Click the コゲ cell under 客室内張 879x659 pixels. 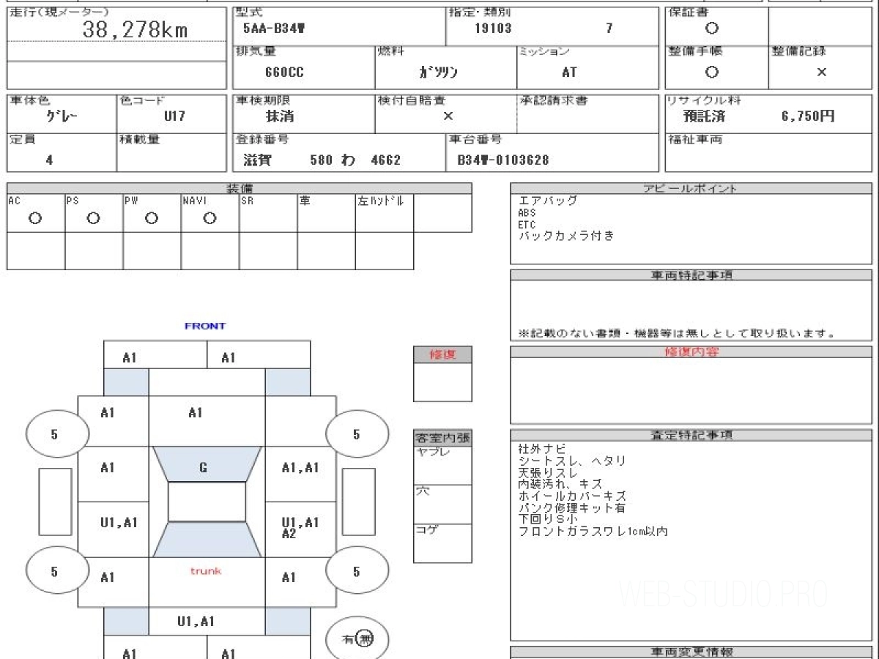[442, 543]
